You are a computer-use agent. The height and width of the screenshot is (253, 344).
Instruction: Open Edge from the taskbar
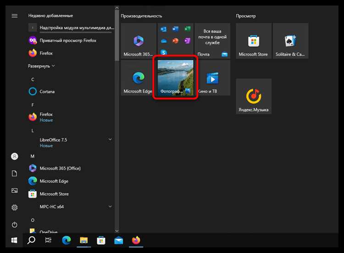coord(66,240)
